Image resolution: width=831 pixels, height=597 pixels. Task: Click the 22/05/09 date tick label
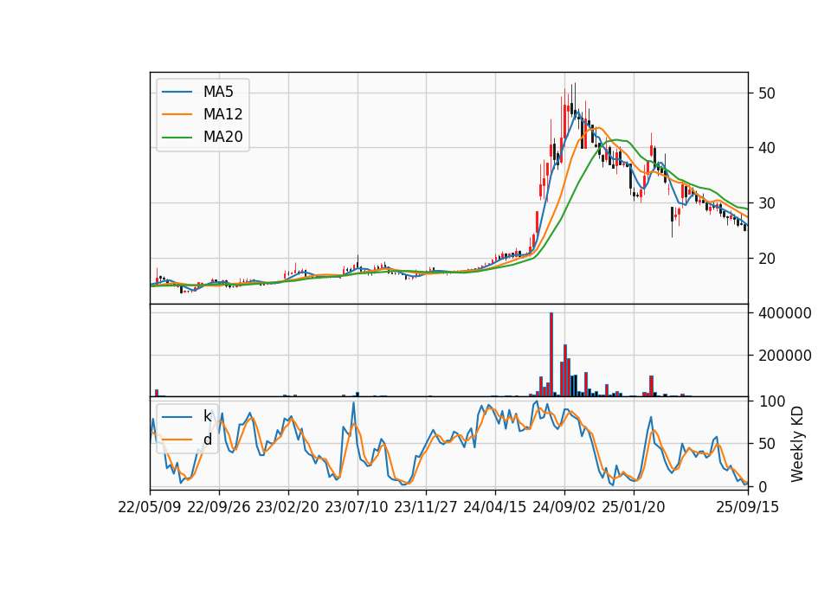[150, 508]
